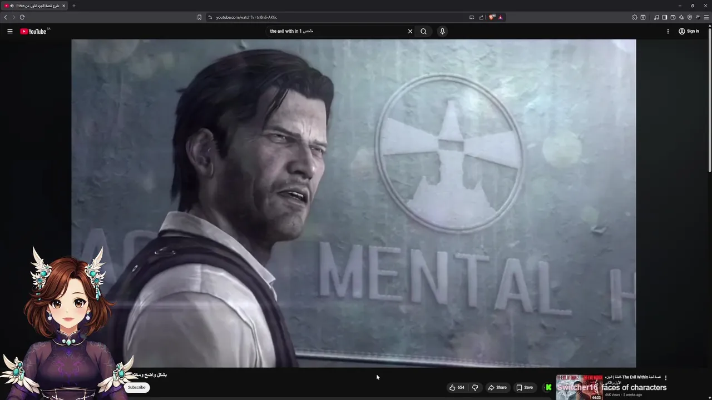
Task: Click the youtube.com URL in address bar
Action: pos(246,17)
